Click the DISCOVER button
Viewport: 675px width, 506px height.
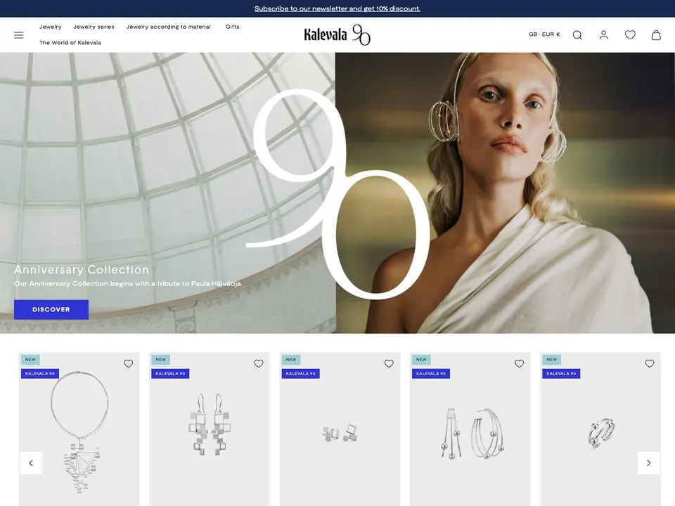(x=51, y=309)
